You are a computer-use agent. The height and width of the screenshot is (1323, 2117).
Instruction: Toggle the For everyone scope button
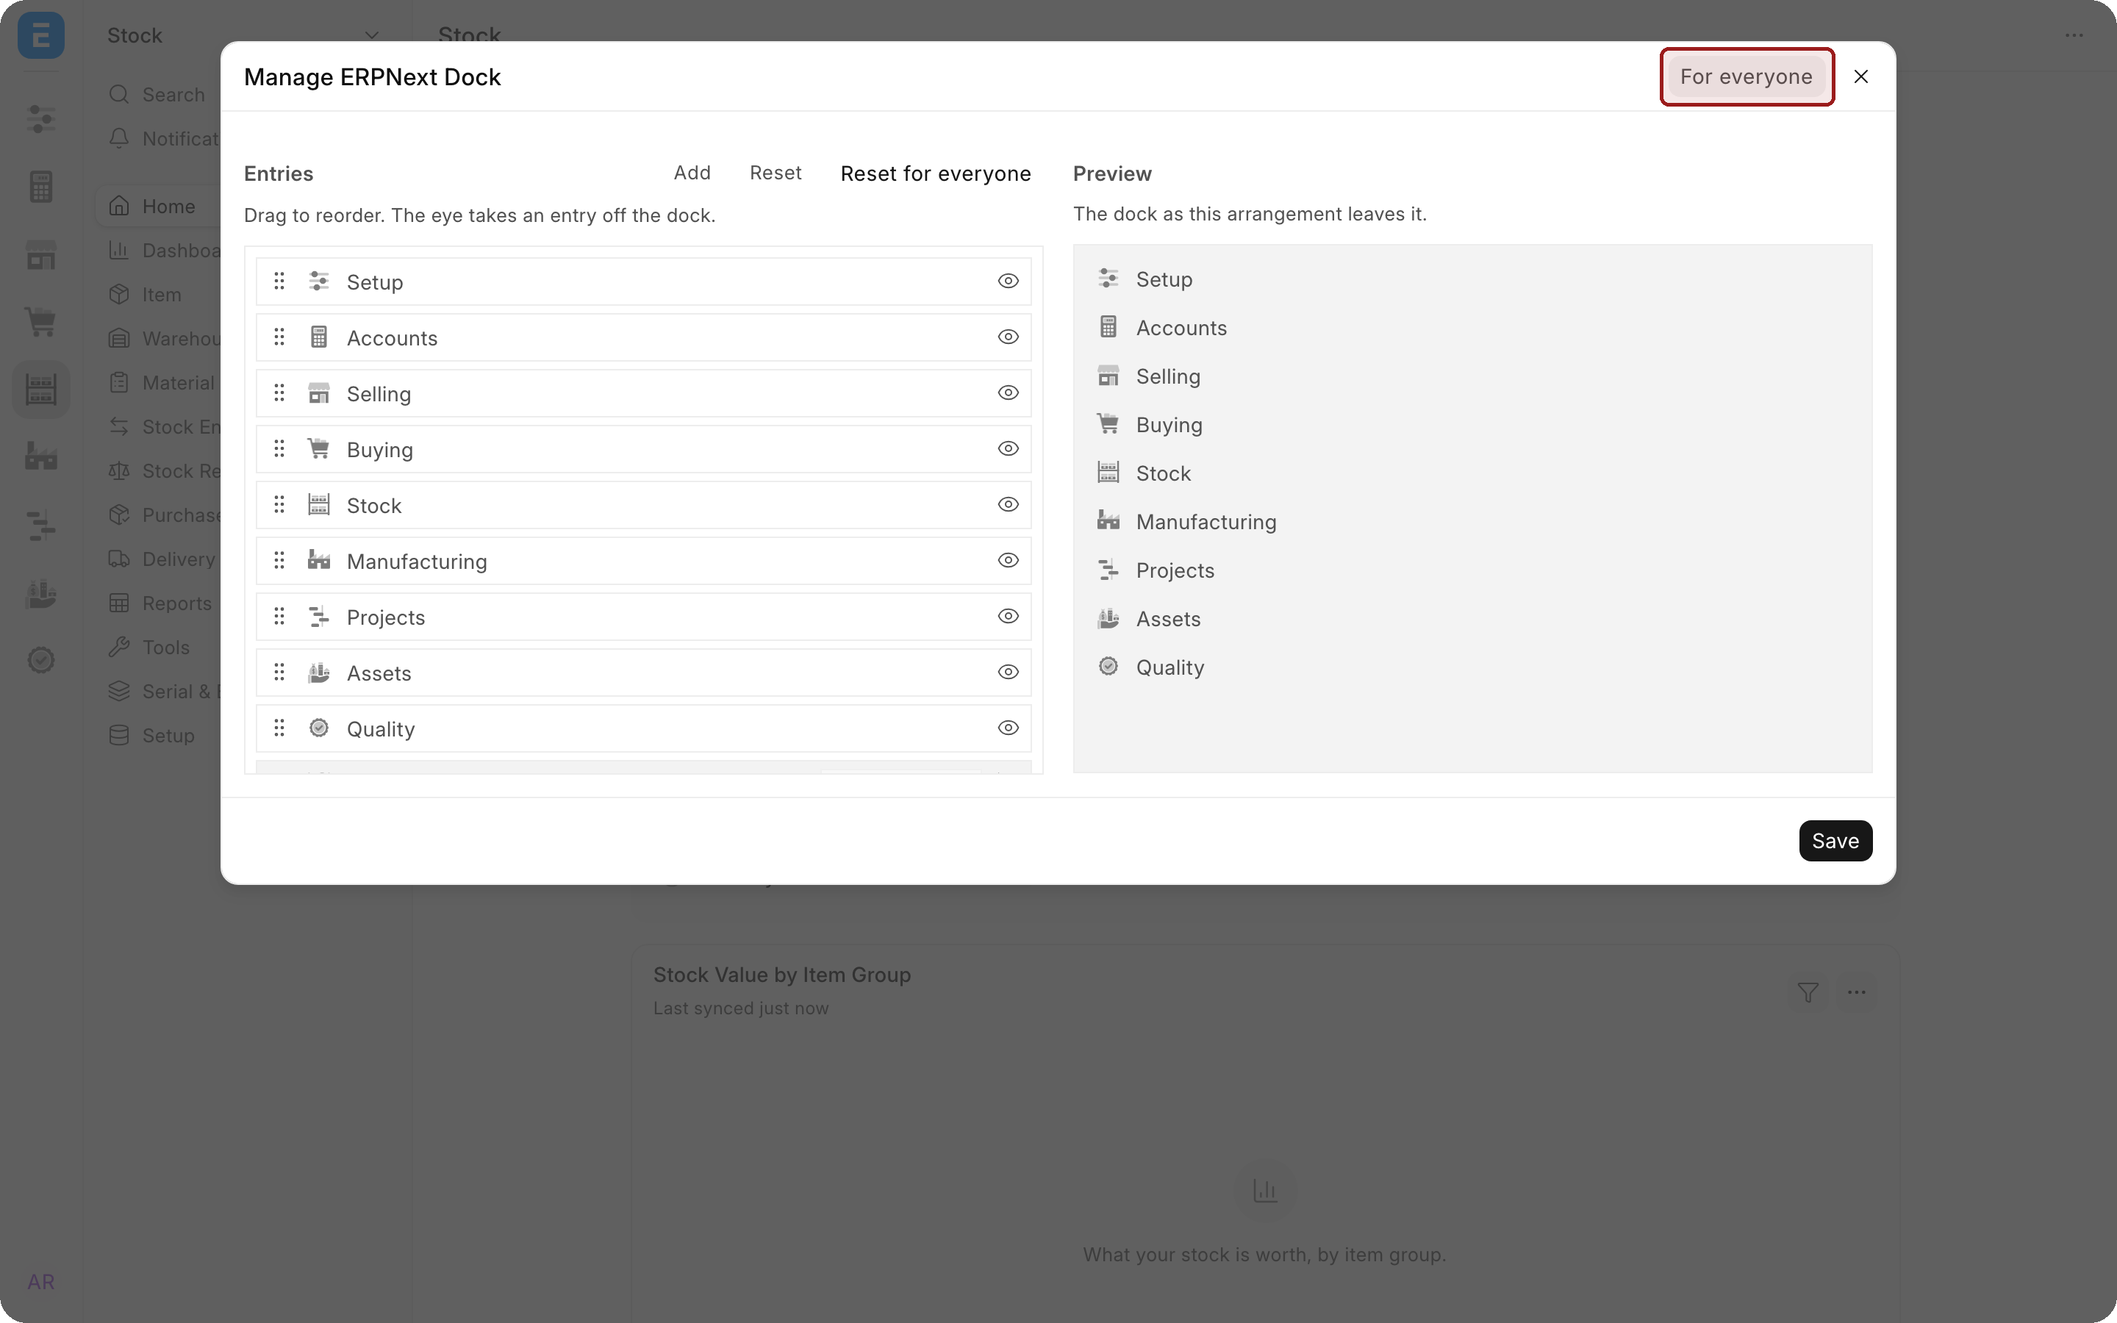[x=1746, y=77]
